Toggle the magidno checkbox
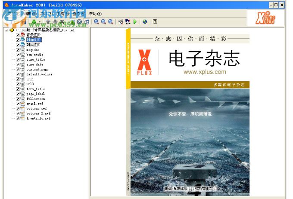293x199 pixels. (x=18, y=50)
